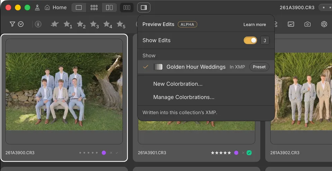Click the J shortcut key badge
332x171 pixels.
pos(265,40)
